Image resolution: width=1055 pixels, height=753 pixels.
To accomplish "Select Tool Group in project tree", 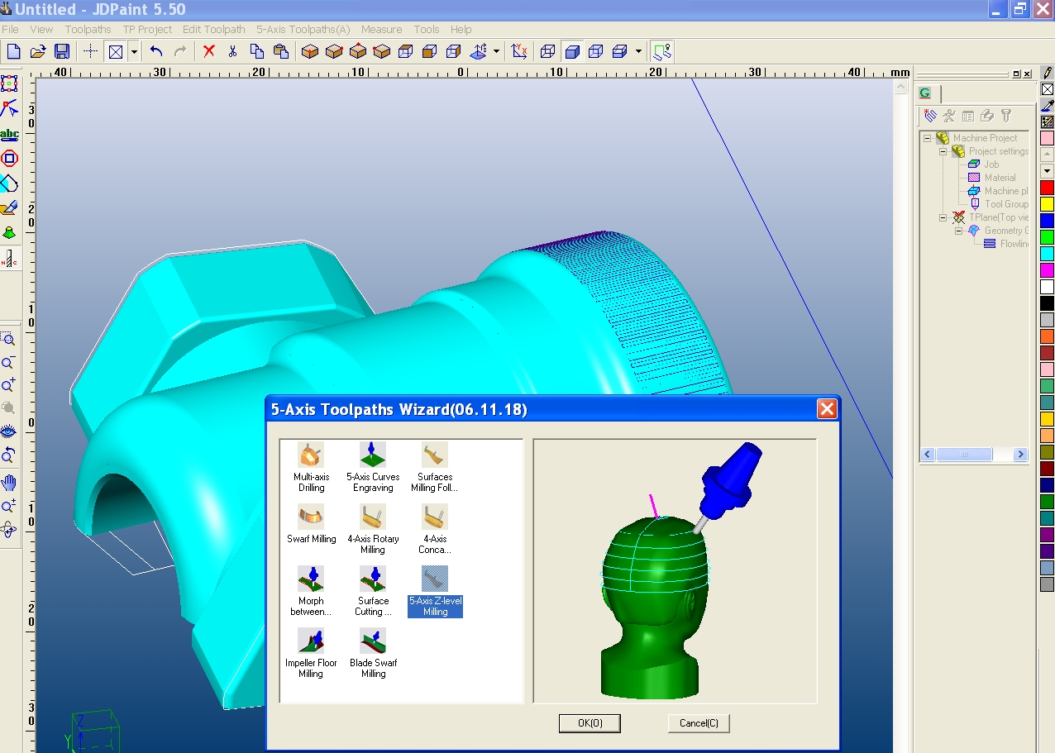I will pyautogui.click(x=1006, y=204).
